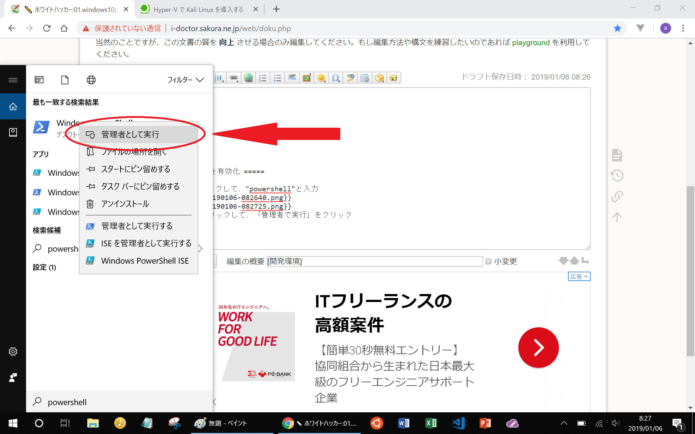This screenshot has height=434, width=695.
Task: Switch to the Hyper-V Kali Linux tab
Action: [x=198, y=9]
